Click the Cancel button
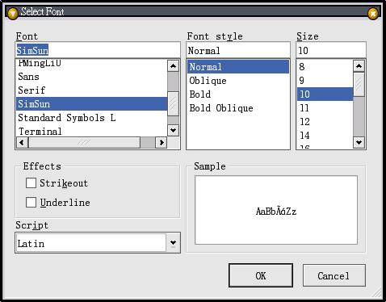 click(334, 275)
